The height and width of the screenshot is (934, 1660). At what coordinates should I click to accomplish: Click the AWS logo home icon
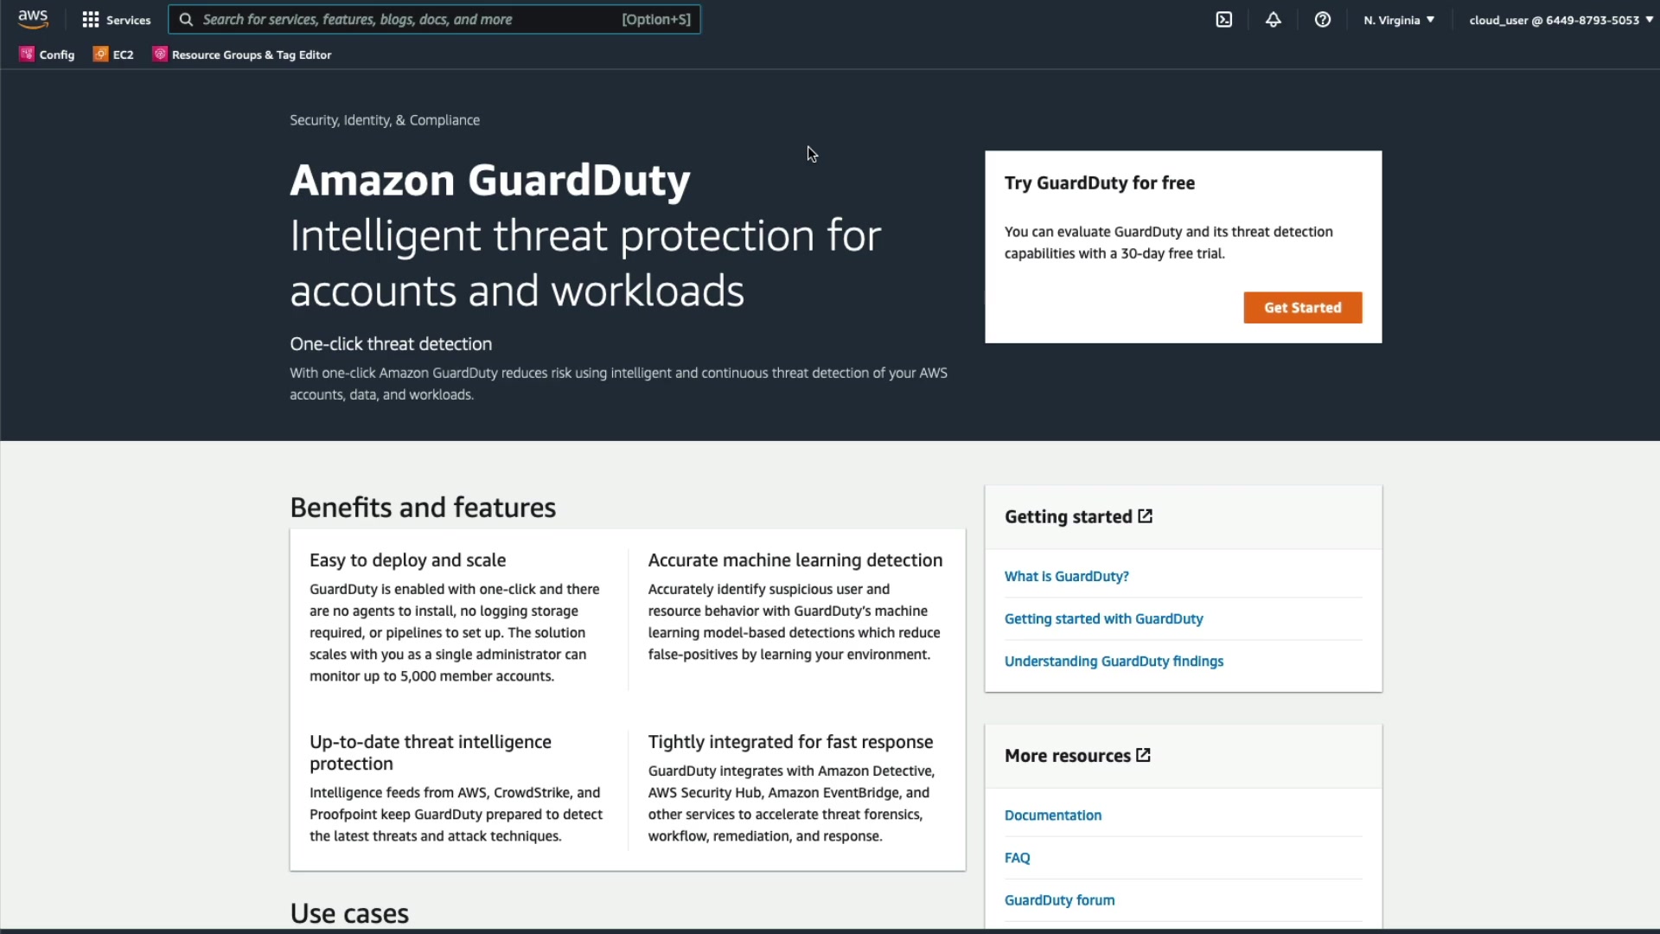point(33,19)
